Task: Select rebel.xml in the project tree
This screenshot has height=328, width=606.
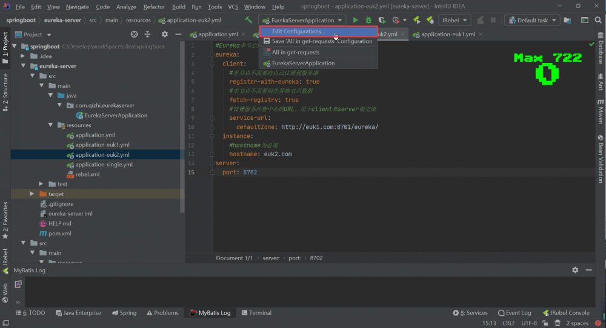Action: 87,174
